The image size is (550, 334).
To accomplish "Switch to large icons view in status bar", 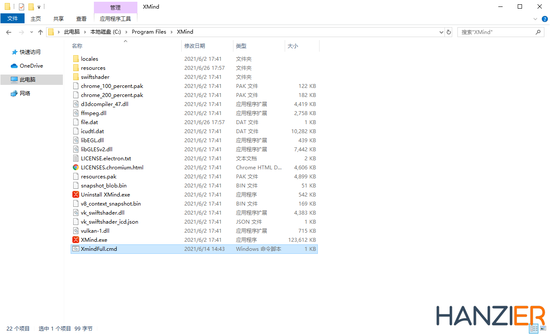I will click(x=543, y=329).
